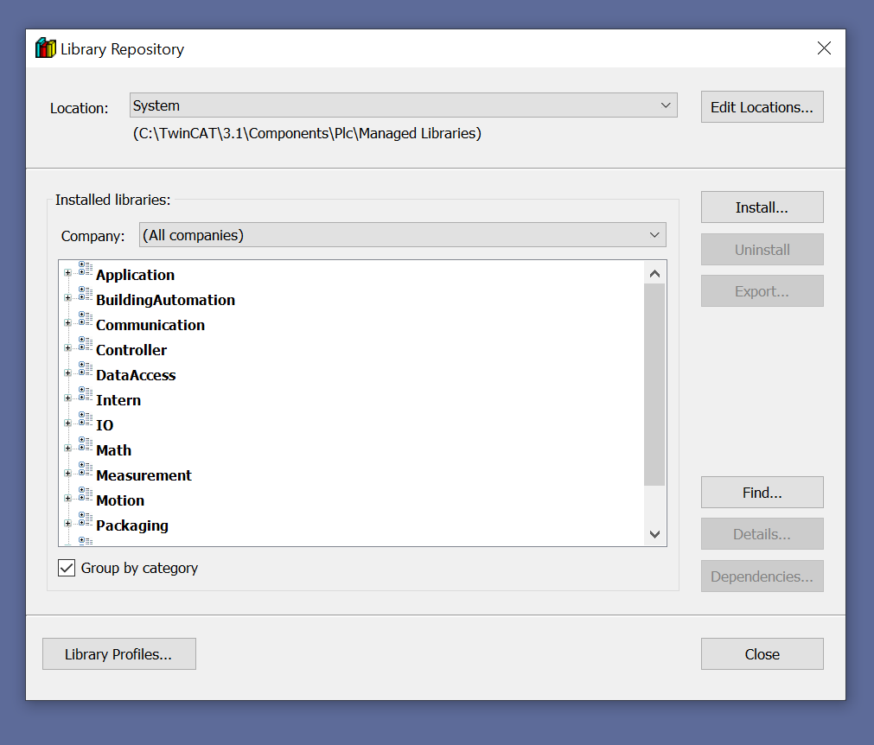Click the Library Repository books icon
The image size is (874, 745).
46,48
